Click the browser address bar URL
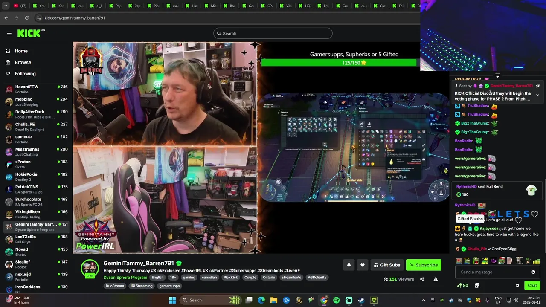Image resolution: width=546 pixels, height=307 pixels. [75, 18]
